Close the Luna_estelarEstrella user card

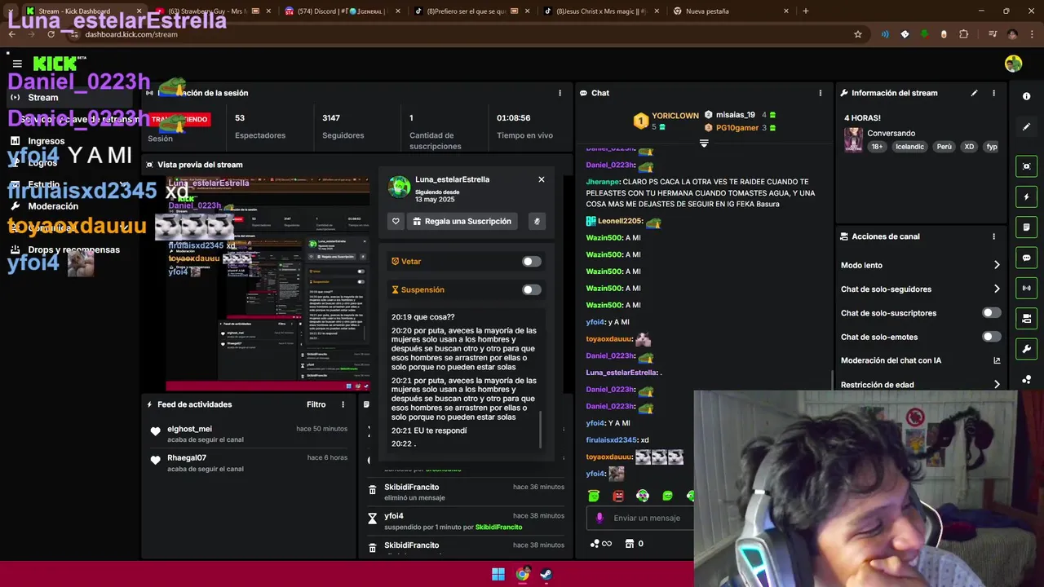(541, 179)
